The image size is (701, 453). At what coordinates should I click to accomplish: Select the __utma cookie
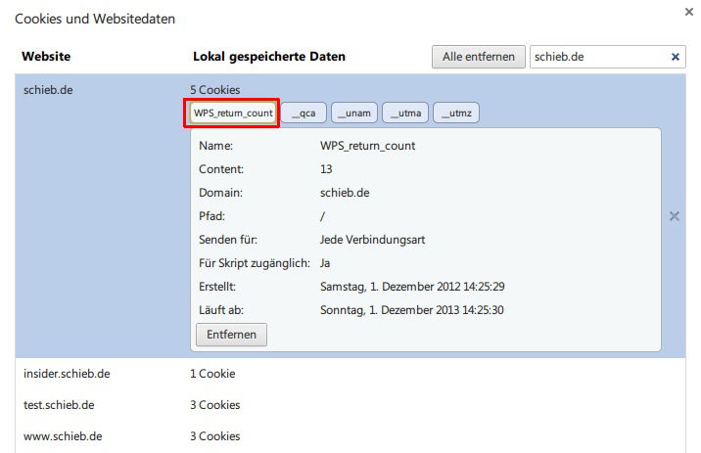[405, 113]
